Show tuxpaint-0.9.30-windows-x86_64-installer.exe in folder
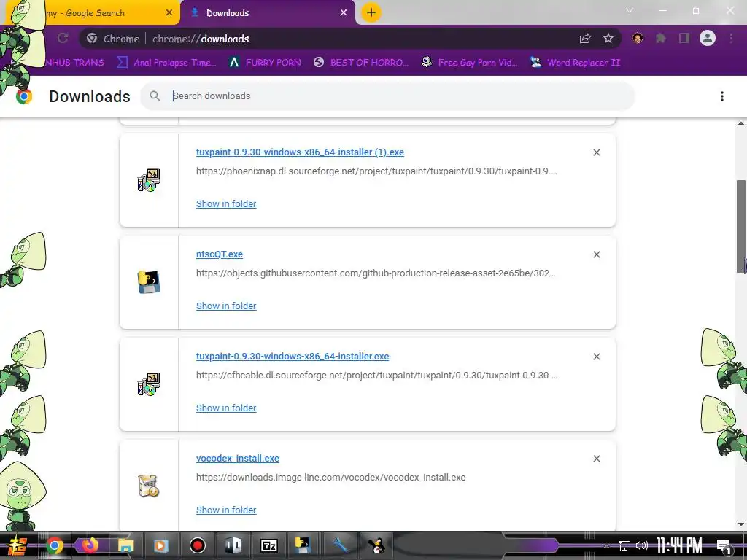Image resolution: width=747 pixels, height=560 pixels. coord(226,408)
